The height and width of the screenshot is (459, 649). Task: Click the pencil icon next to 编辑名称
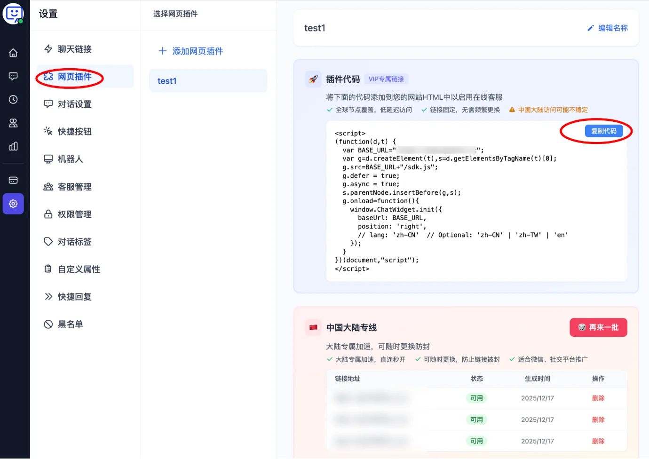click(x=591, y=28)
